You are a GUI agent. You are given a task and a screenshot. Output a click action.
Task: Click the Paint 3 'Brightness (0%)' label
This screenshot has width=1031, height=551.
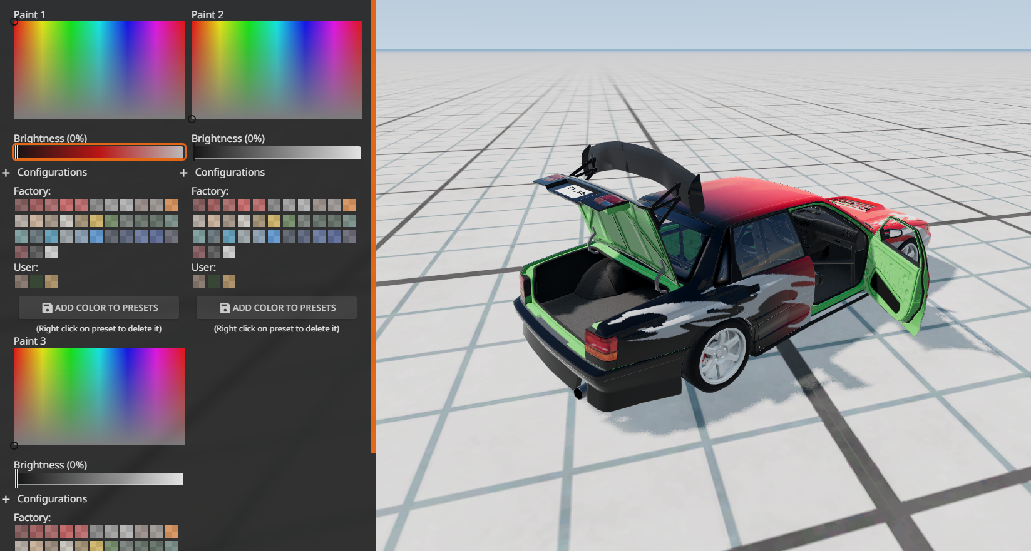click(x=50, y=465)
